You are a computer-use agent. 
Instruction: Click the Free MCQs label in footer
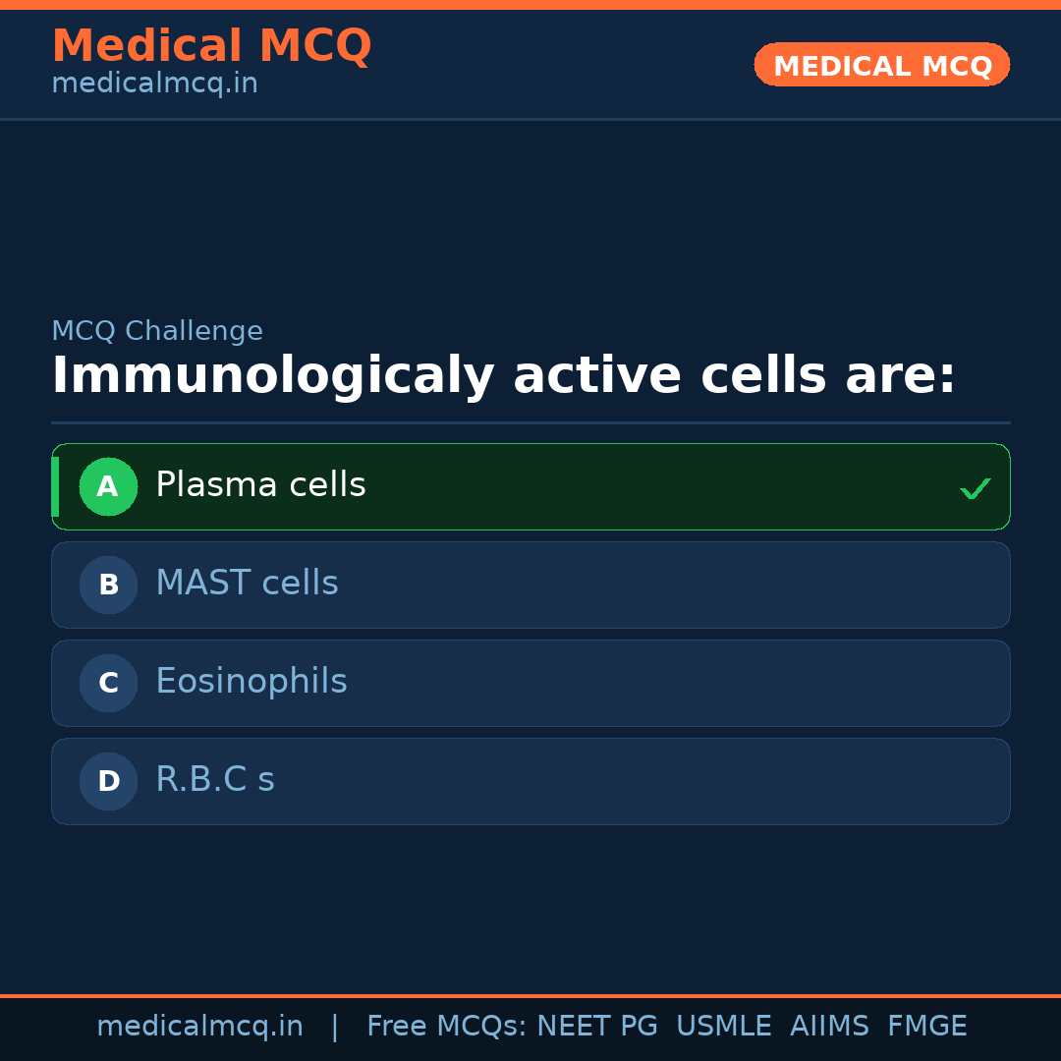pos(446,1027)
